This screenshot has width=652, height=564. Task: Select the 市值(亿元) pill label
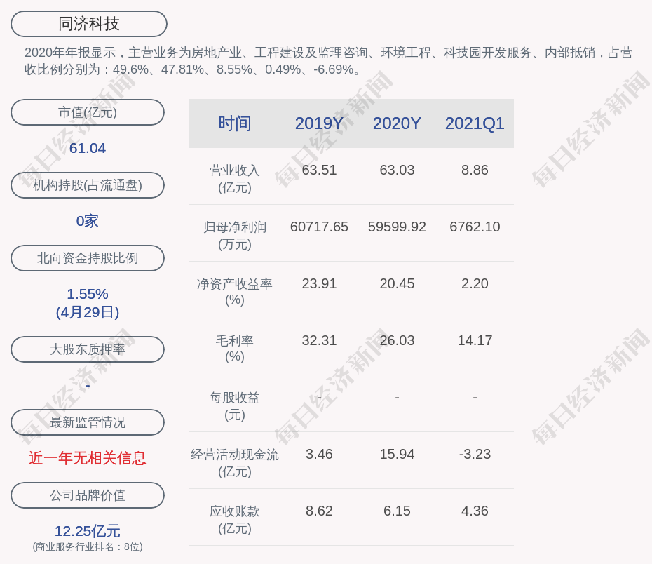click(88, 112)
